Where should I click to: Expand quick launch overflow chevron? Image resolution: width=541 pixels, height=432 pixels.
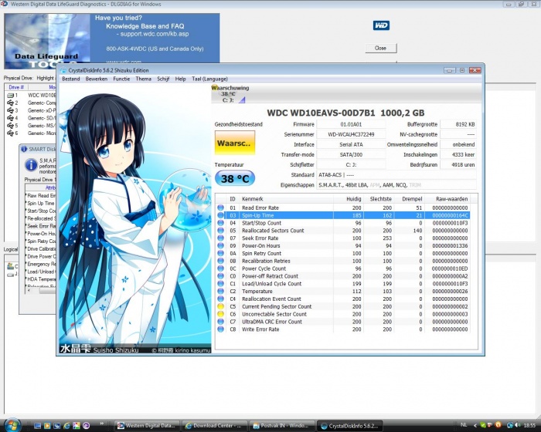[102, 423]
